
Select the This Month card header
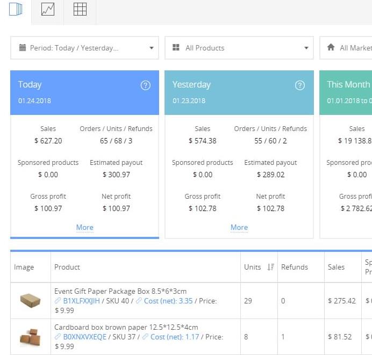point(348,91)
